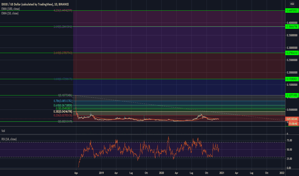
Task: Select the 0.382(0.04246798) Fibonacci level label
Action: click(x=63, y=111)
